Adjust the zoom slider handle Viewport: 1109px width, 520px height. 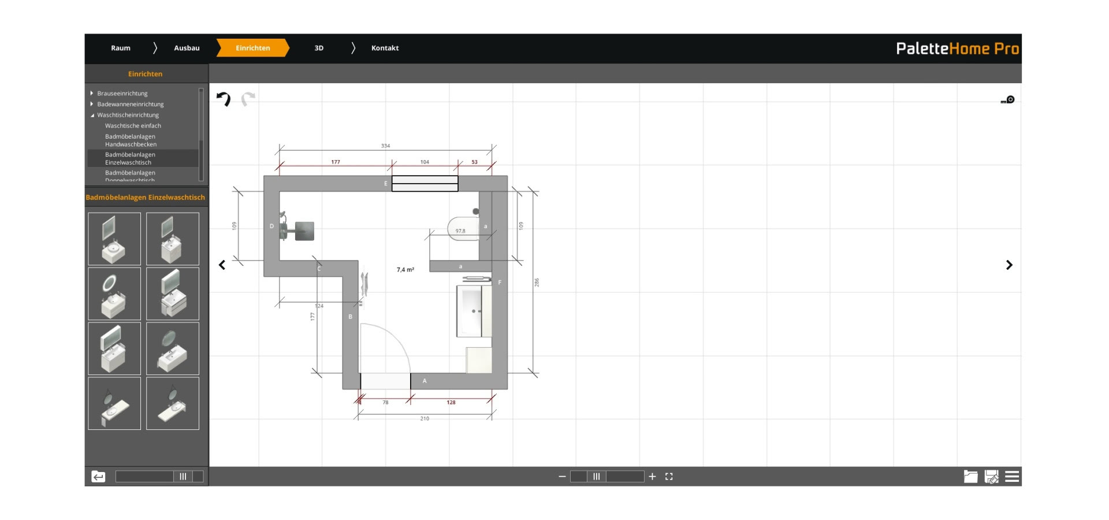pyautogui.click(x=596, y=477)
